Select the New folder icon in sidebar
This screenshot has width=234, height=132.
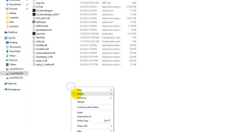tap(7, 22)
